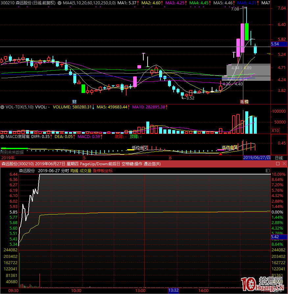Viewport: 288px width, 294px height.
Task: Toggle the 均线 legend in intraday chart
Action: point(74,170)
